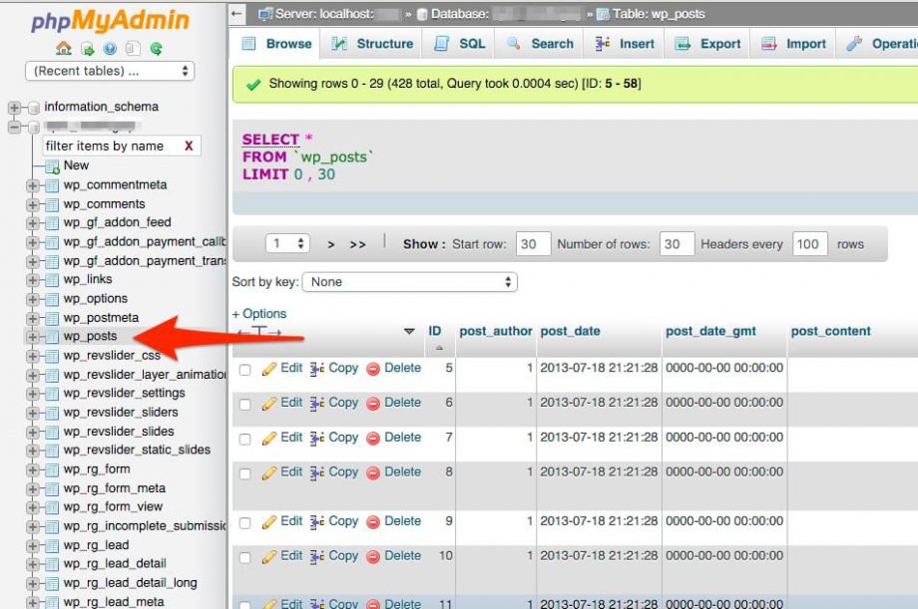Click red delete icon for row ID 7
918x609 pixels.
[373, 439]
